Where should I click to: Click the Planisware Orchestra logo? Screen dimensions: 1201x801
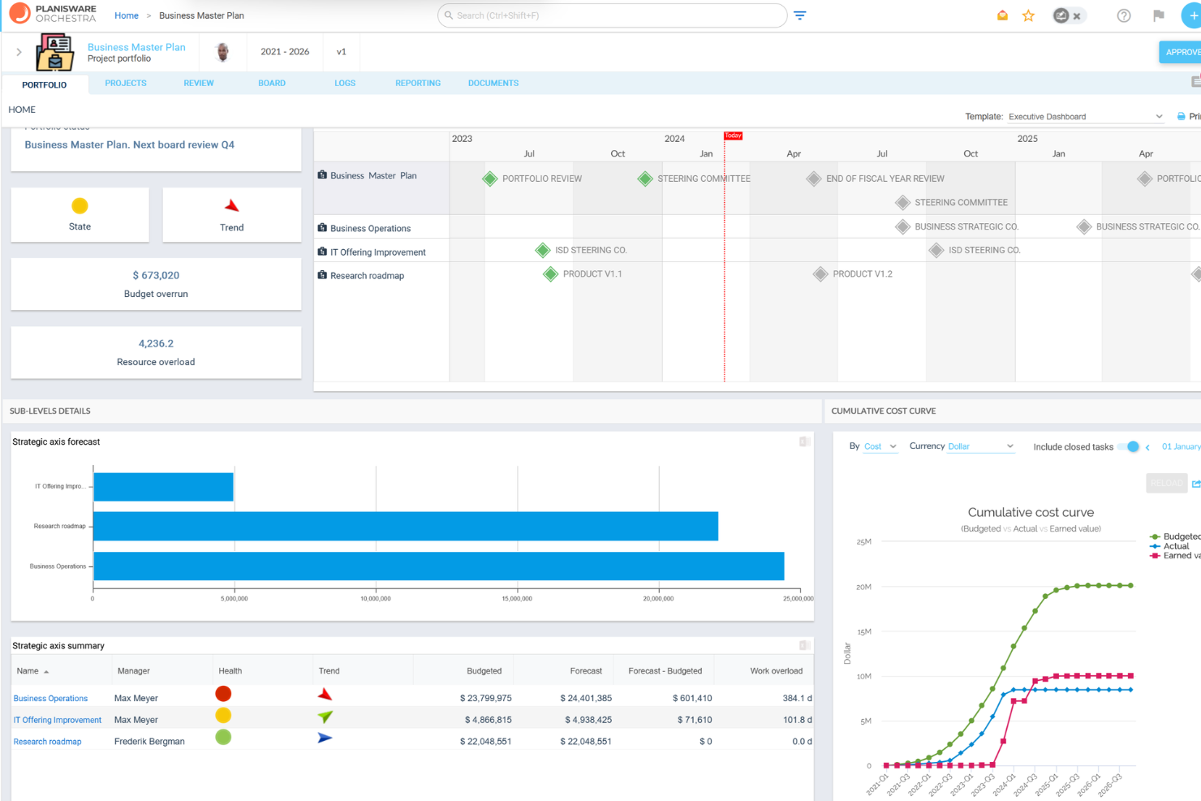(x=53, y=14)
